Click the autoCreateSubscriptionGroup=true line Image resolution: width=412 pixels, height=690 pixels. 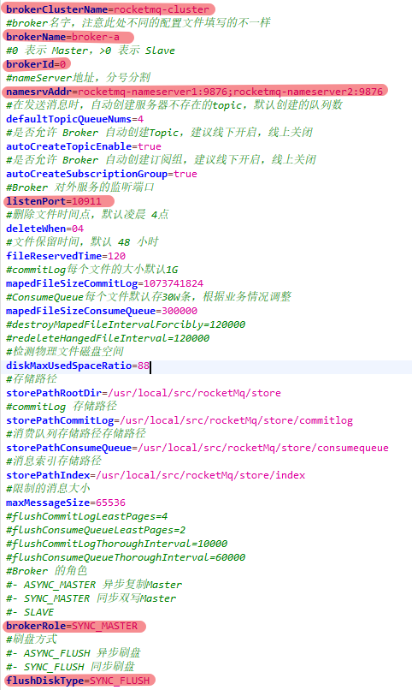point(102,174)
